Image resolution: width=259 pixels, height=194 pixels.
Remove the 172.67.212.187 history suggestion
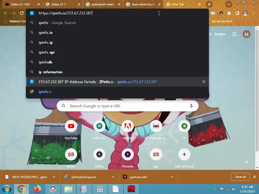click(204, 82)
